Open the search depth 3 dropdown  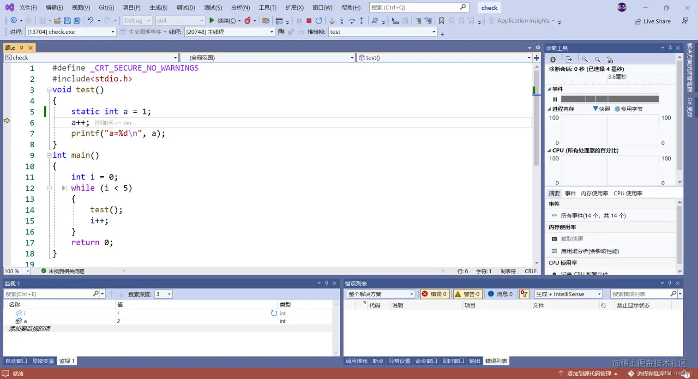pyautogui.click(x=163, y=294)
